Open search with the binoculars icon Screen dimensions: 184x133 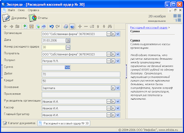110,26
